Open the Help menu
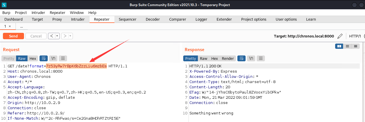The image size is (365, 122). (92, 12)
